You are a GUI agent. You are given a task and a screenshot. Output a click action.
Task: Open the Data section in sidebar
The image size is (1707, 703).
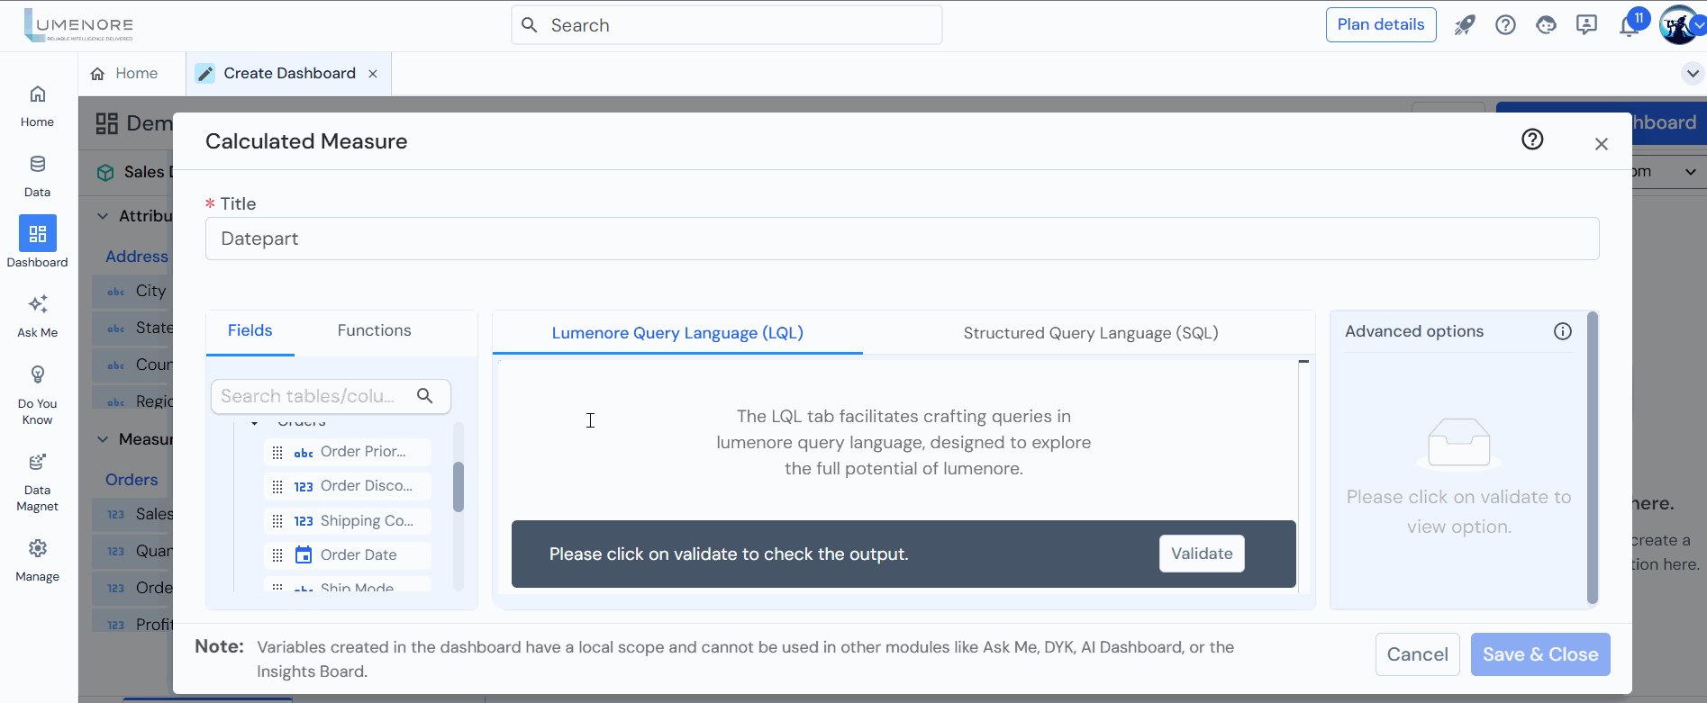[38, 175]
